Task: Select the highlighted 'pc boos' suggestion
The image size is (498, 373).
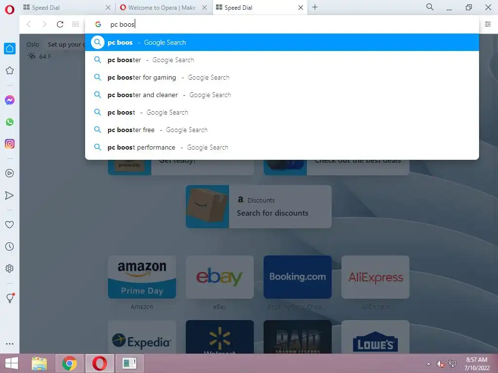Action: (x=282, y=42)
